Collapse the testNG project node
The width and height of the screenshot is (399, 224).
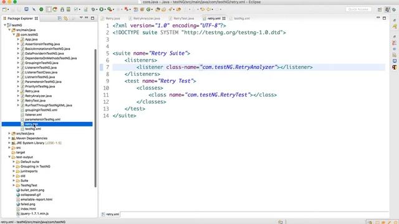tap(5, 25)
